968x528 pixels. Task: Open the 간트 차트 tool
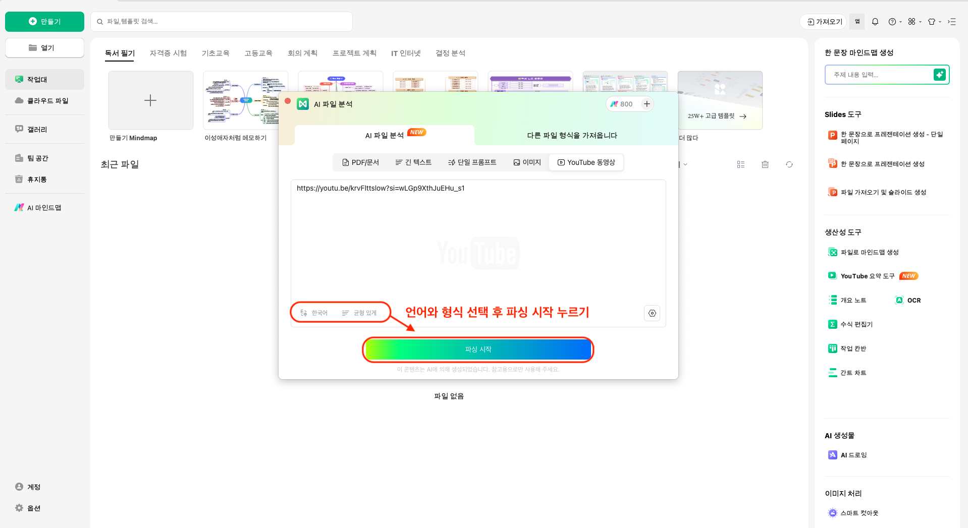coord(853,372)
